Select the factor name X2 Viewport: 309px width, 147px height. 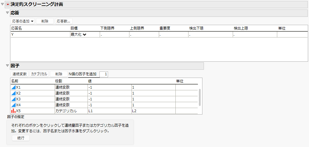pos(18,93)
